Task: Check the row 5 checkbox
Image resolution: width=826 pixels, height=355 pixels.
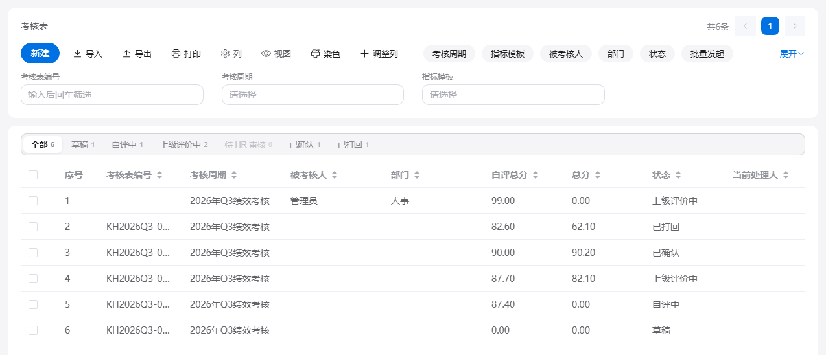Action: 33,304
